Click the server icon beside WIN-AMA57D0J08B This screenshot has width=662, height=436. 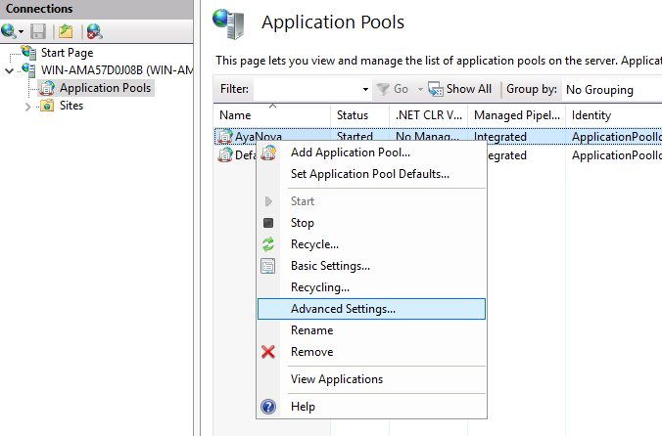click(x=28, y=70)
